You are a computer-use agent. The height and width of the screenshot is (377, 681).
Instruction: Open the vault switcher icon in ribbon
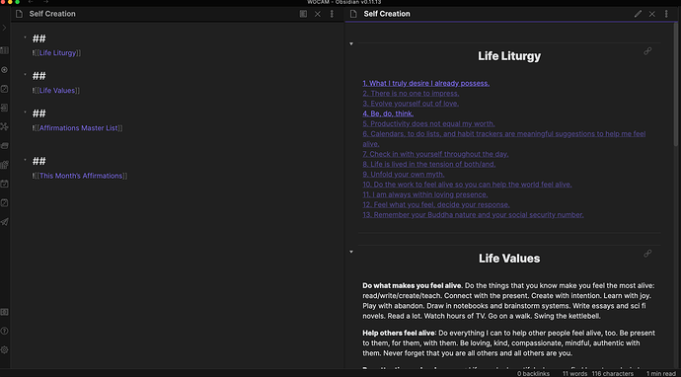[x=4, y=312]
